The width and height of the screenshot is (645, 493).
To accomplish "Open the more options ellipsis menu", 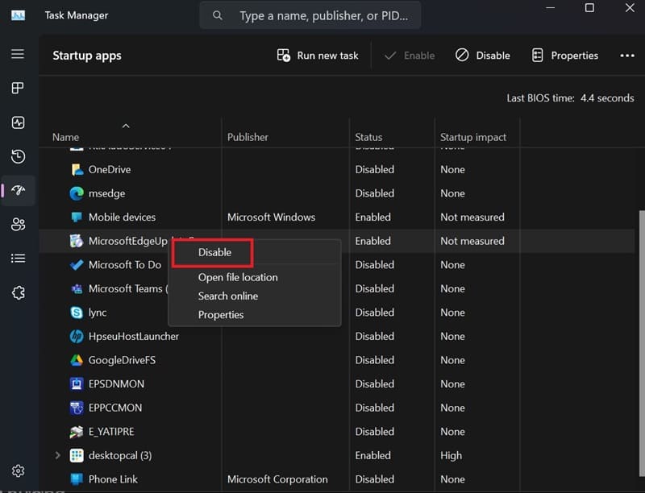I will coord(627,56).
